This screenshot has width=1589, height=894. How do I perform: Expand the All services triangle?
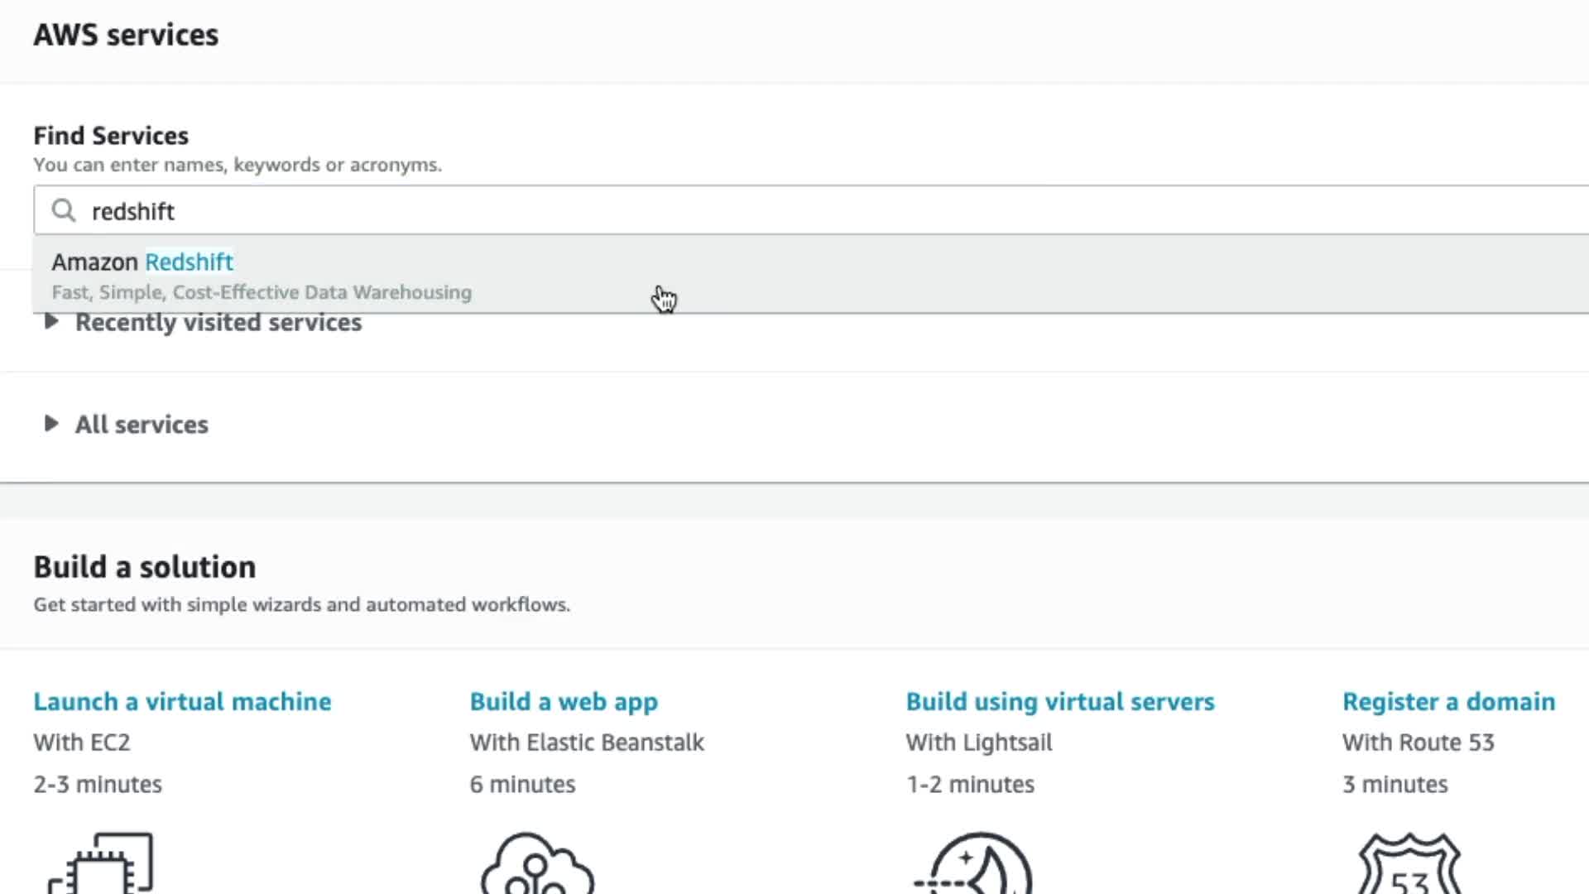tap(50, 424)
